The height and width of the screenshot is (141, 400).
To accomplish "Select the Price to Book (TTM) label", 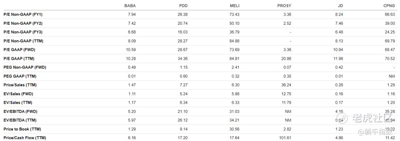I will (x=22, y=129).
